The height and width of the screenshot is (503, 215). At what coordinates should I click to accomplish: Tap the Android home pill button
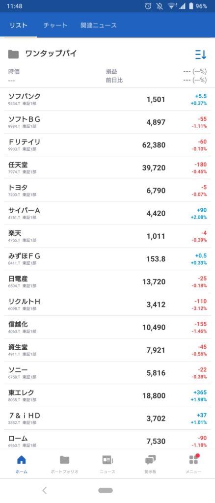click(x=106, y=490)
